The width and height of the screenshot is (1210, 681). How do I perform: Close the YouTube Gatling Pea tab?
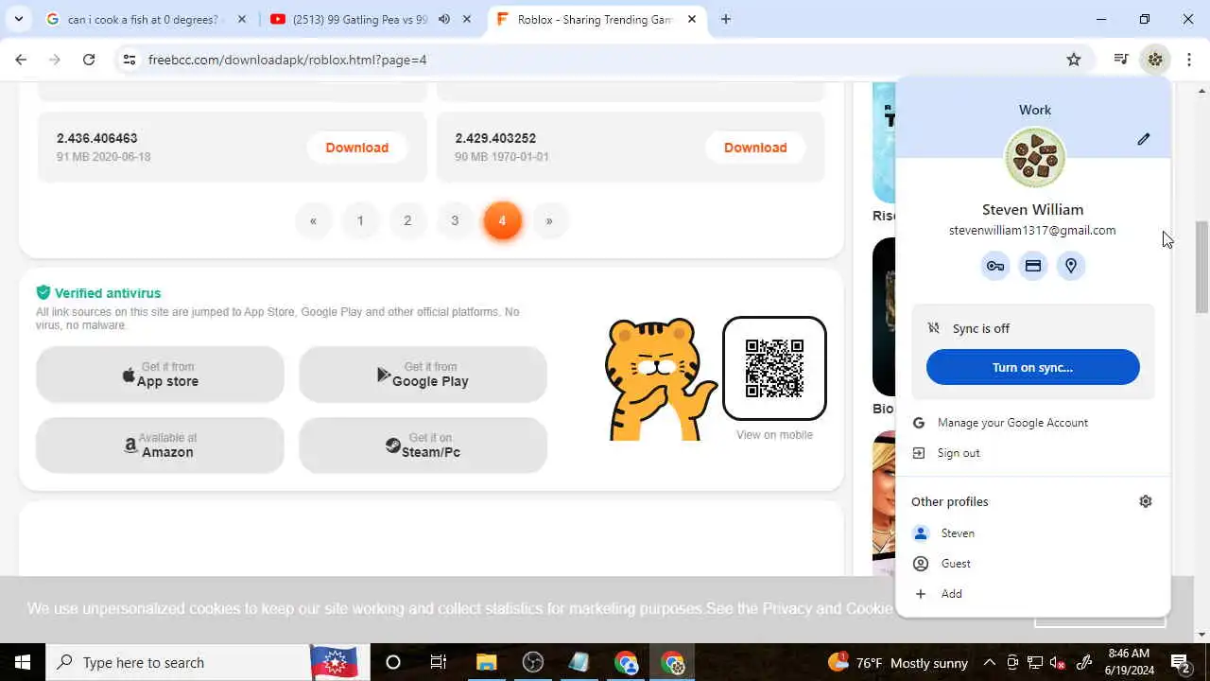[467, 19]
